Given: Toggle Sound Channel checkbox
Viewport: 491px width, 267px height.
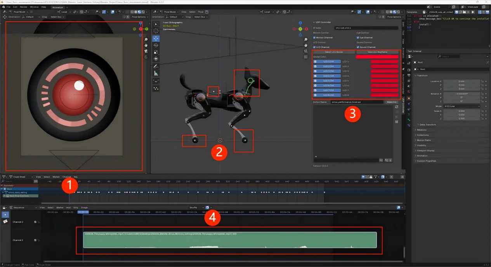Looking at the screenshot, I should (358, 47).
